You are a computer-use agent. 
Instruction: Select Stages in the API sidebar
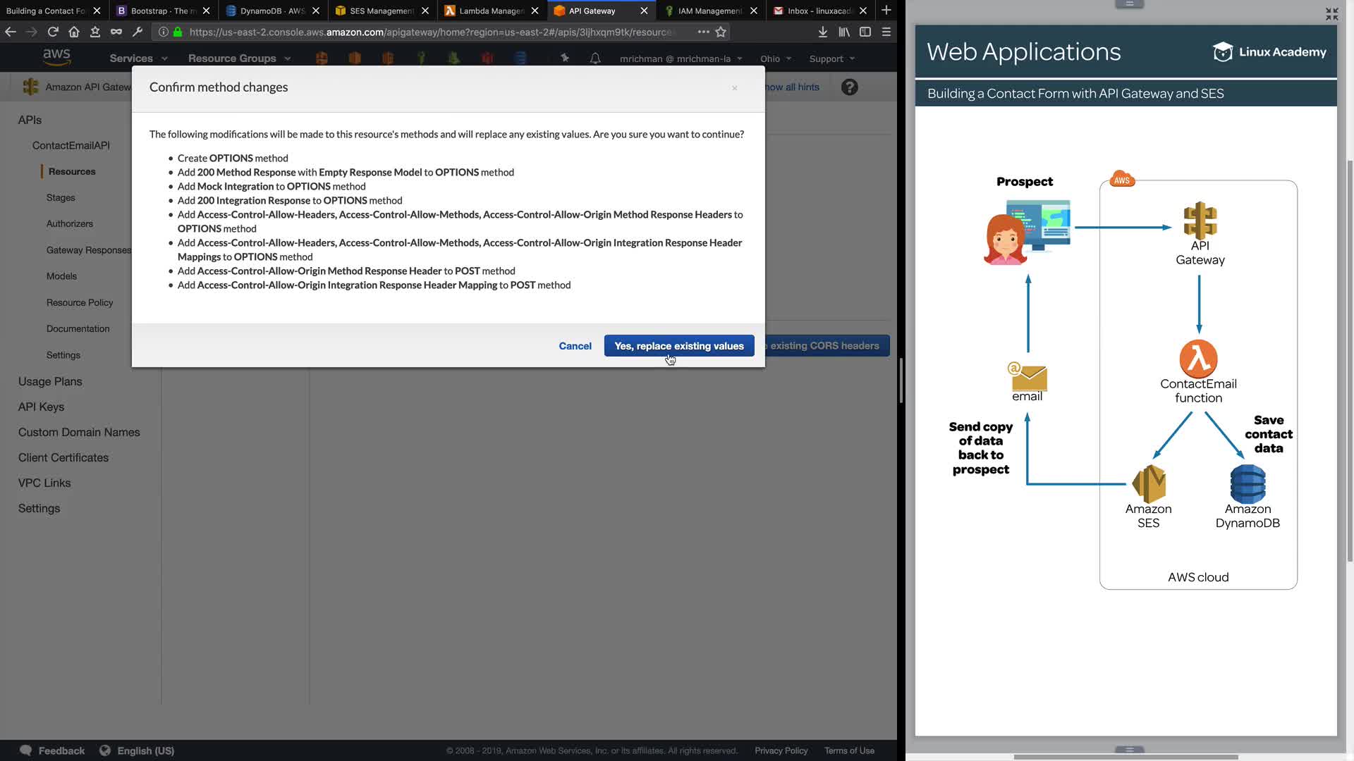61,198
